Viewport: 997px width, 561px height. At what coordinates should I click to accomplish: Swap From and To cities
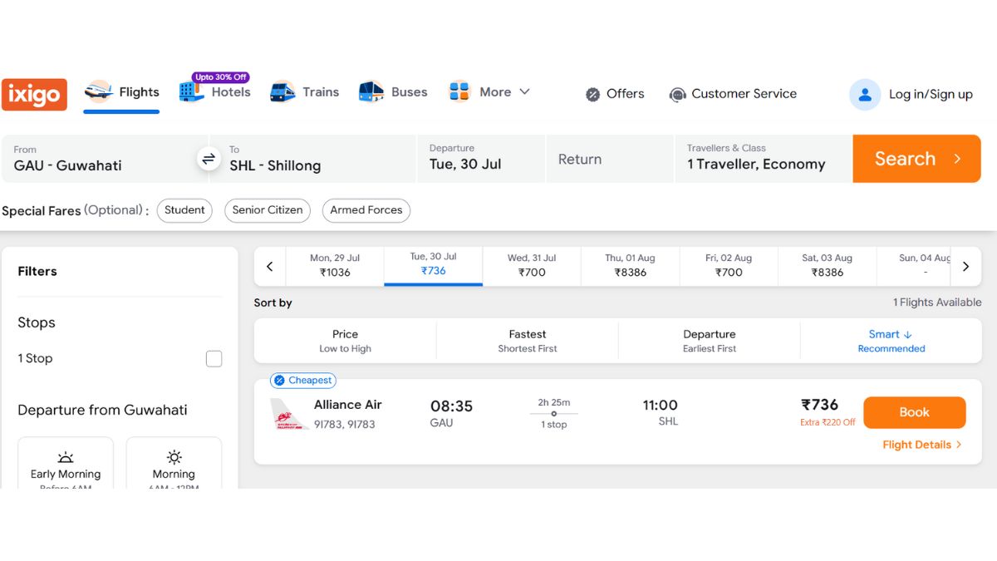coord(209,158)
